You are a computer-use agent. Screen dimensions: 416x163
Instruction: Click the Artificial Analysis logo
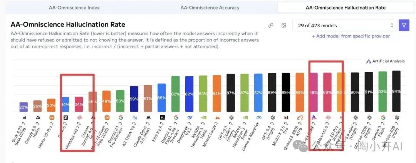386,61
